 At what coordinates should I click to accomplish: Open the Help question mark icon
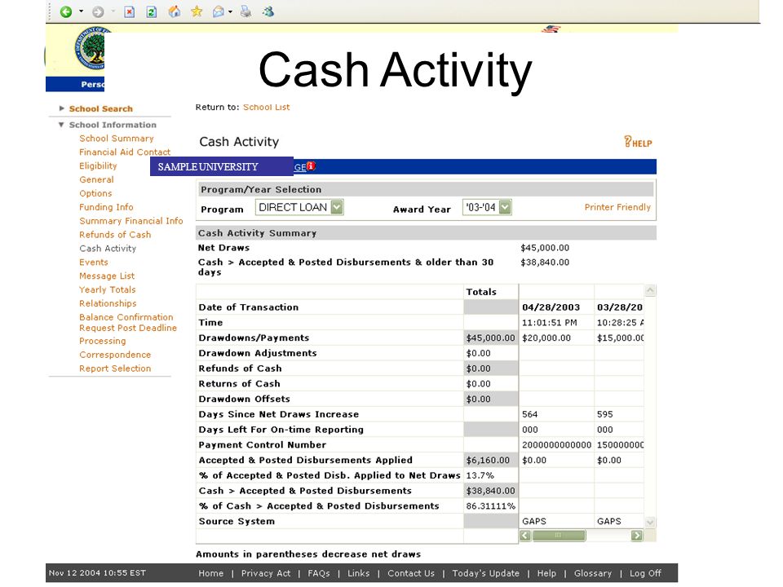(638, 142)
